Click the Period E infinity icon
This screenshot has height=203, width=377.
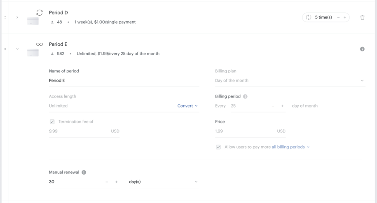click(x=40, y=44)
